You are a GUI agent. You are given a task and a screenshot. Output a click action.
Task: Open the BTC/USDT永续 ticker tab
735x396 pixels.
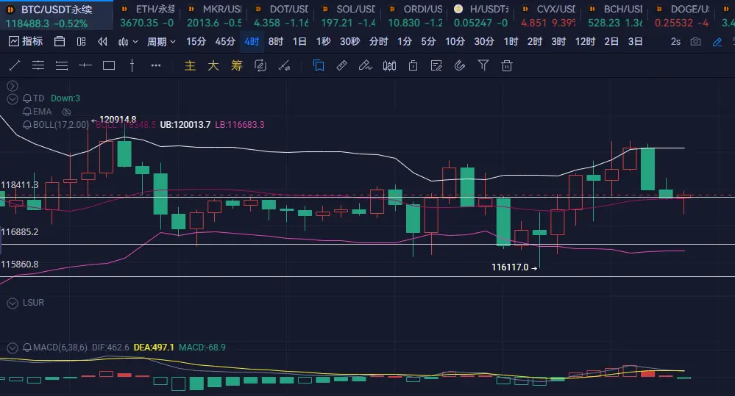(56, 16)
